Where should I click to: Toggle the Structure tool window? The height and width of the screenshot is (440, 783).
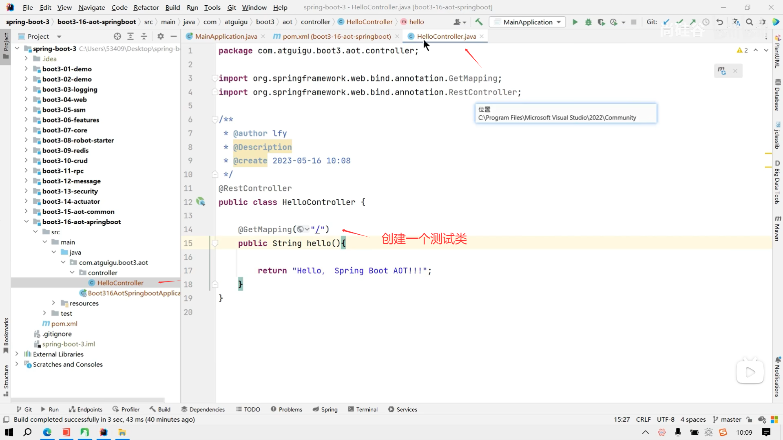(x=6, y=380)
